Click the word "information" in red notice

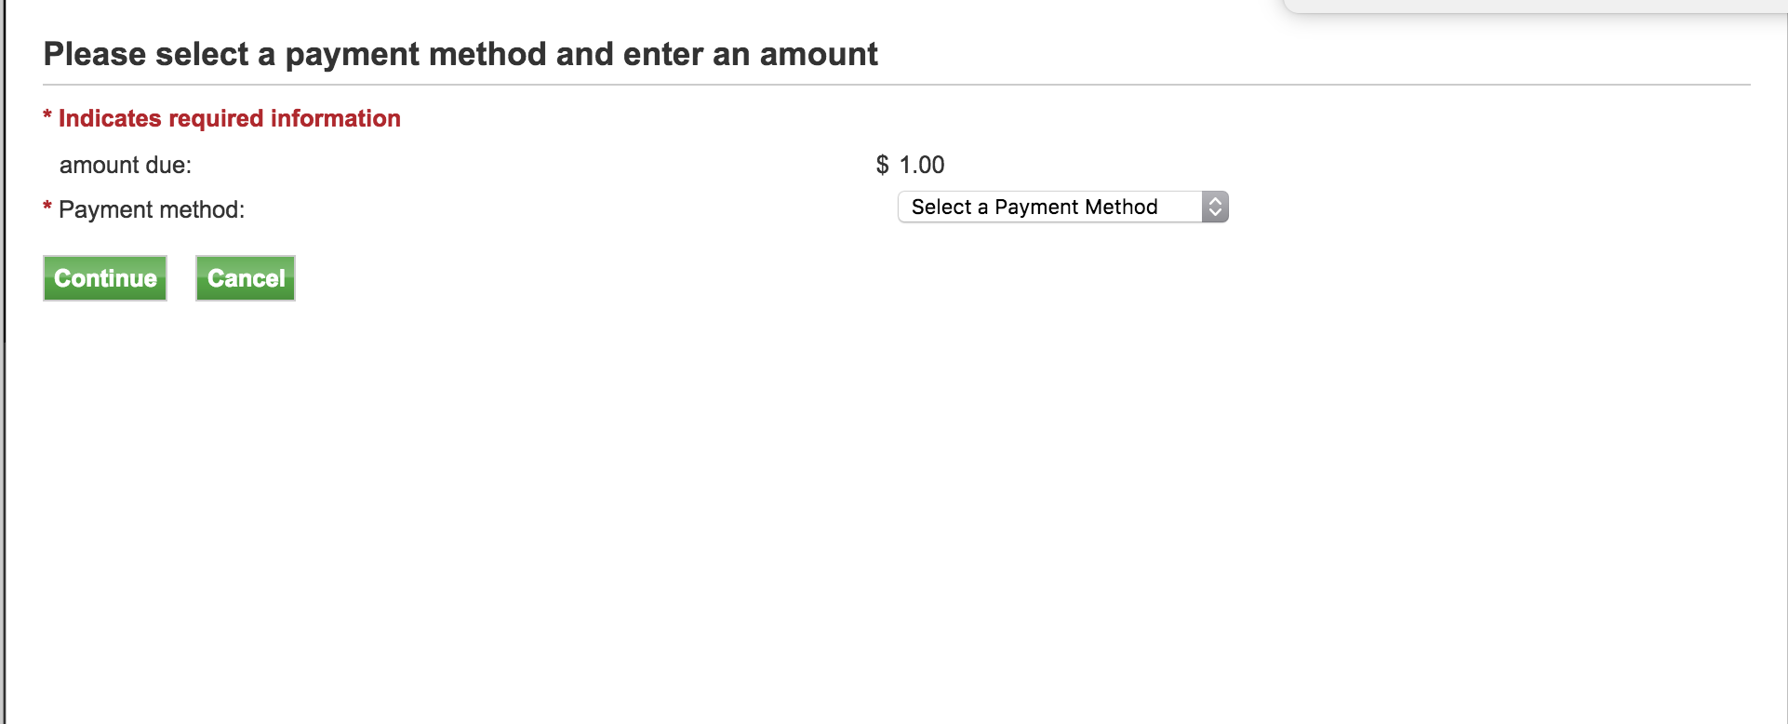[335, 118]
